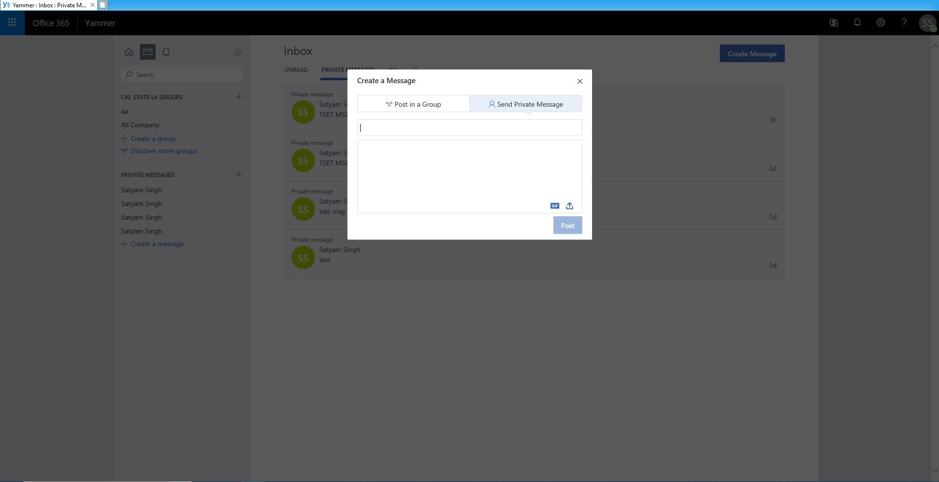The width and height of the screenshot is (939, 482).
Task: Click the SS avatar on the 'test' message
Action: (303, 257)
